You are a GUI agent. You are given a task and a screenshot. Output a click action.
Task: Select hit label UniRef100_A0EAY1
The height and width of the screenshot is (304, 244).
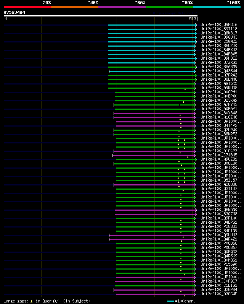(x=219, y=109)
